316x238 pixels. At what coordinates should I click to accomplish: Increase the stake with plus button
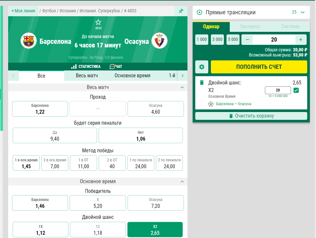click(301, 40)
